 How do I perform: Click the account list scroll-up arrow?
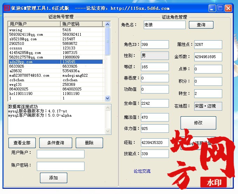(x=108, y=24)
